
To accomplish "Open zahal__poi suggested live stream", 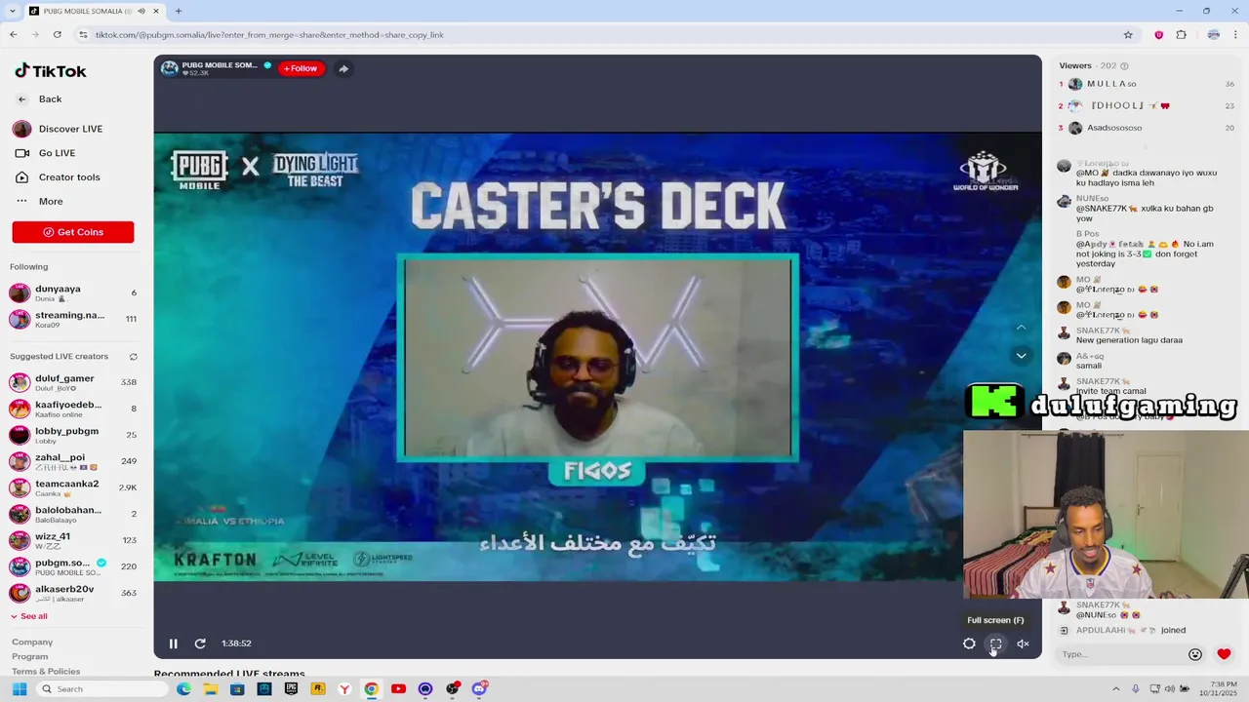I will 73,461.
